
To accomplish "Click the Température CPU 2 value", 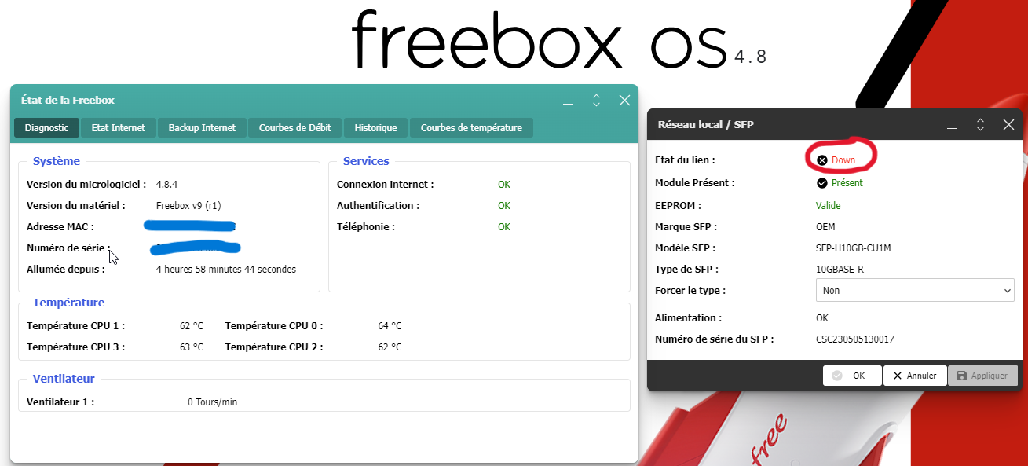I will click(390, 347).
